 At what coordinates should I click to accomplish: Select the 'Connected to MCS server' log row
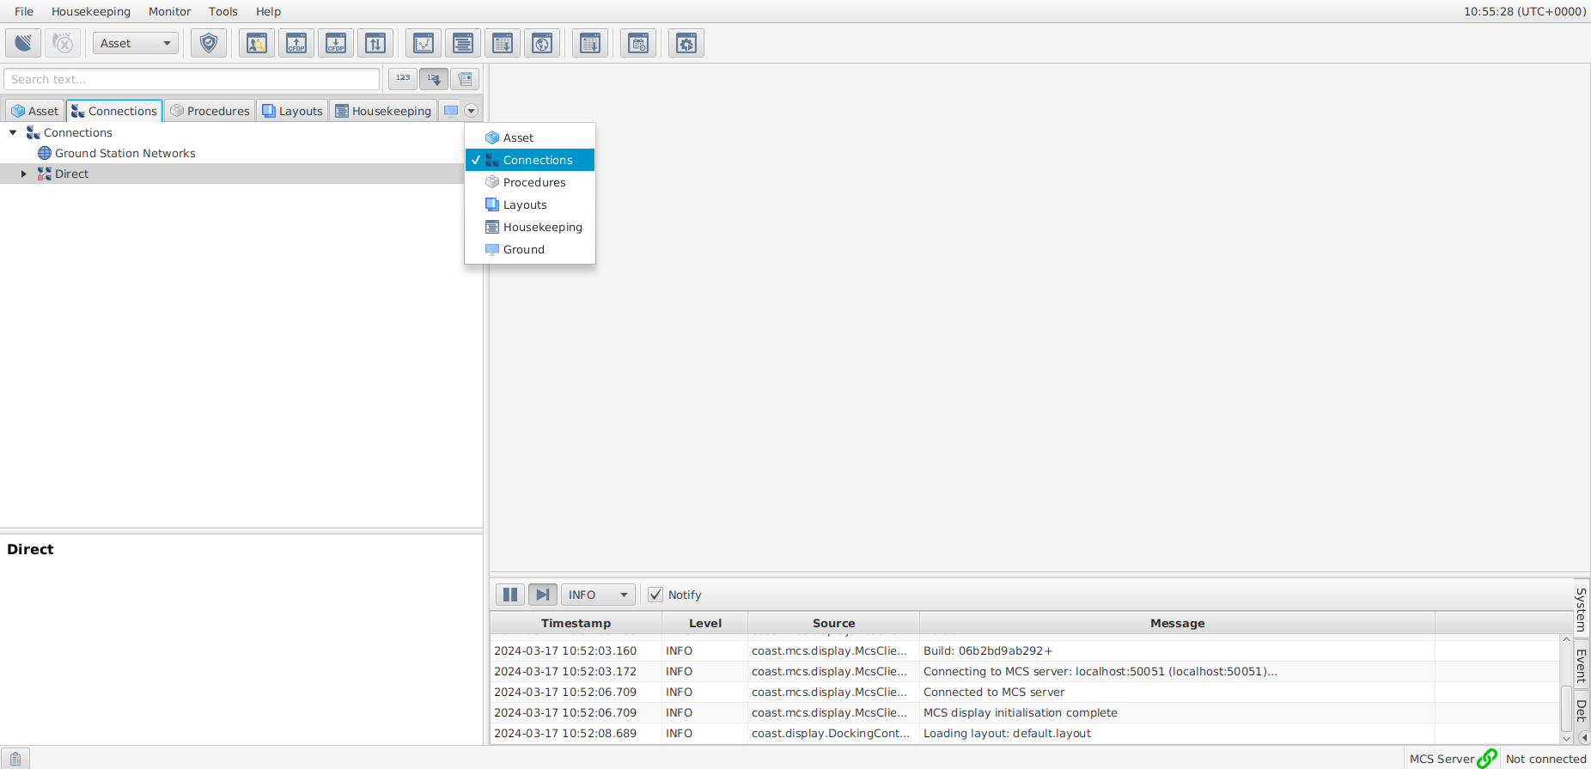pyautogui.click(x=1025, y=692)
